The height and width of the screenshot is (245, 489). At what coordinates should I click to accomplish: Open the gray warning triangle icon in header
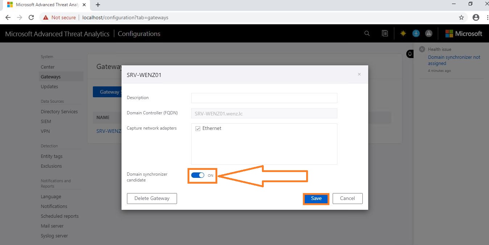[x=429, y=33]
